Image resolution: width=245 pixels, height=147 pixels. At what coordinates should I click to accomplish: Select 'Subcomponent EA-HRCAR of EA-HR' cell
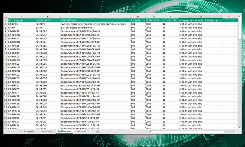96,35
